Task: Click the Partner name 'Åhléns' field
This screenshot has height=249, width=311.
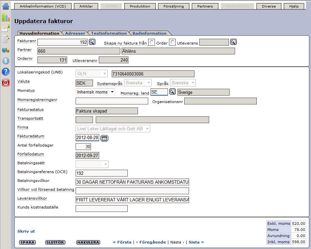Action: click(x=178, y=51)
